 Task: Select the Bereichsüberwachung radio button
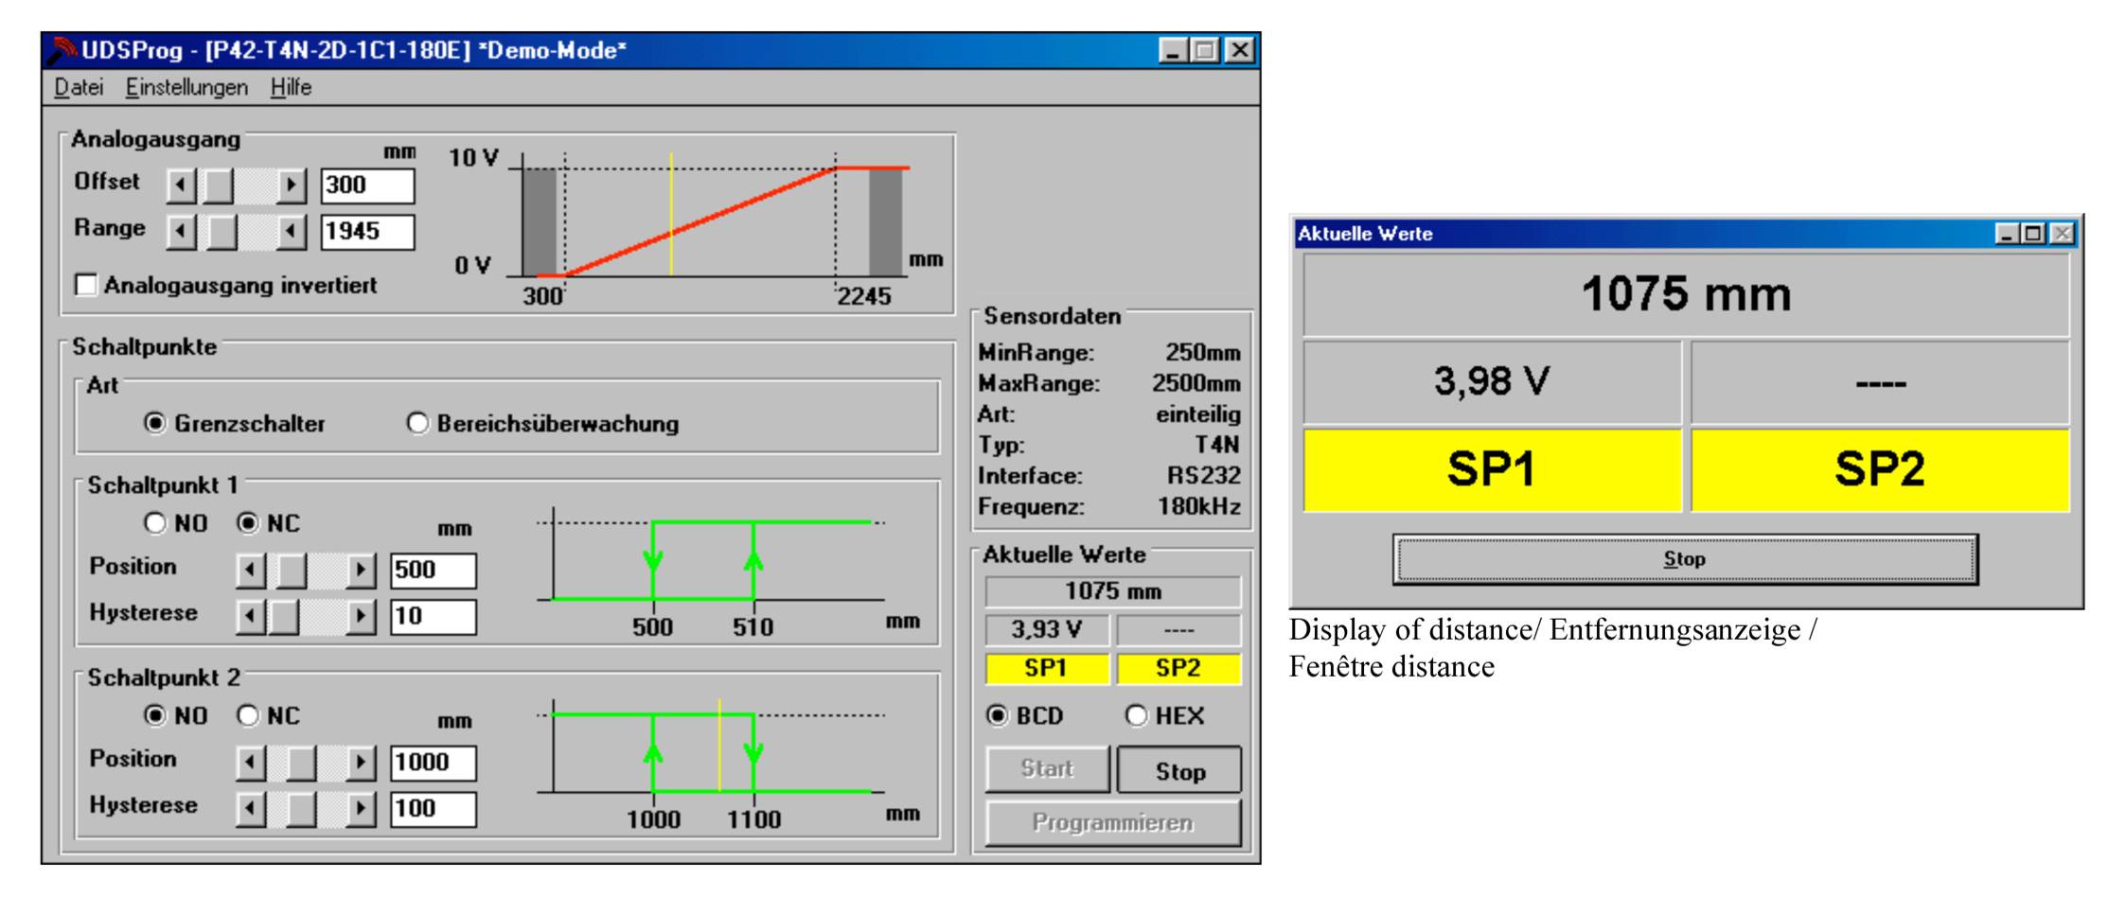[x=417, y=423]
